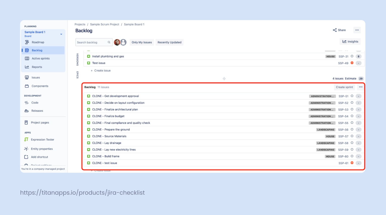Toggle the Only My Issues filter

[142, 42]
